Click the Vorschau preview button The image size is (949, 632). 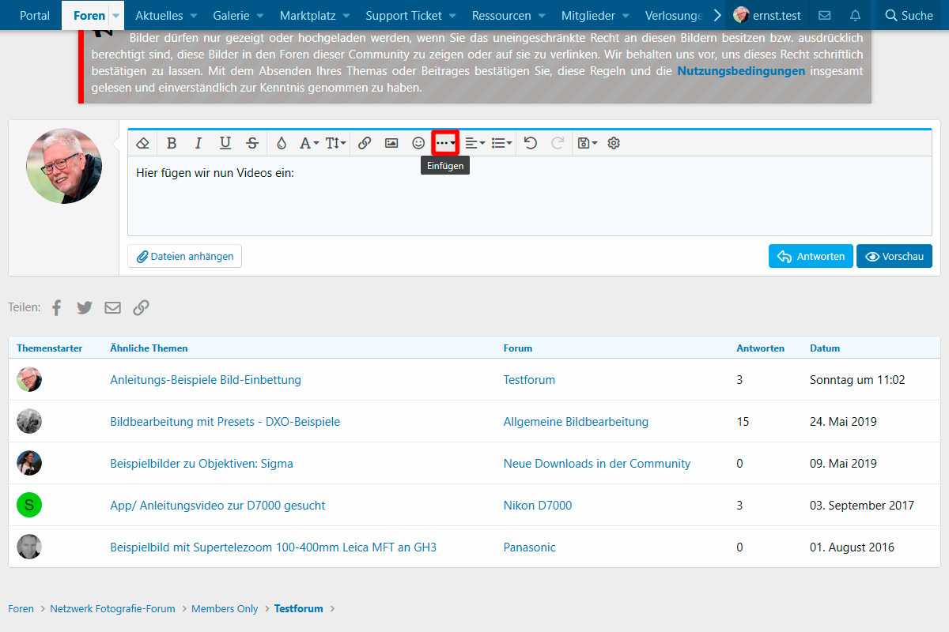pyautogui.click(x=894, y=256)
